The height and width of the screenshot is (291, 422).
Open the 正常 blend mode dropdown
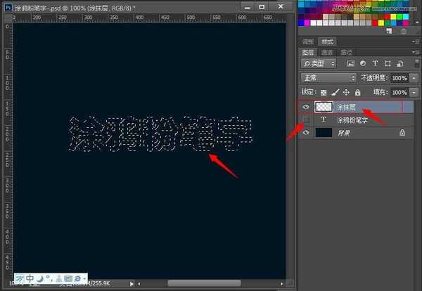(x=328, y=78)
